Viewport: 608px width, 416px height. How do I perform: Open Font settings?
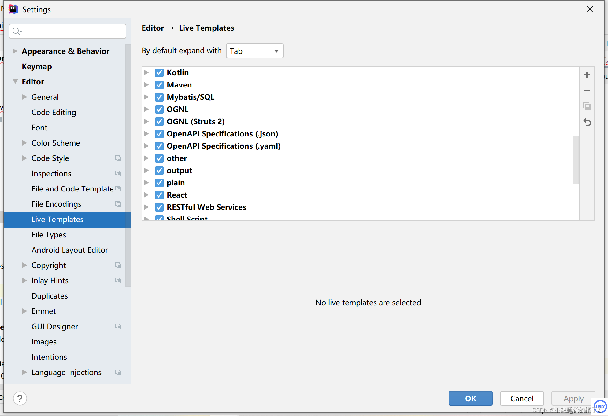(39, 128)
